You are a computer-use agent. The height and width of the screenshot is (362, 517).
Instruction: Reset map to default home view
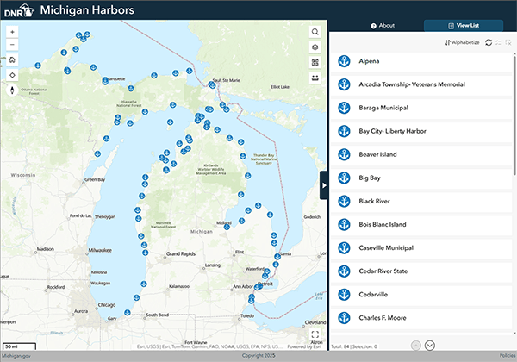[x=12, y=59]
